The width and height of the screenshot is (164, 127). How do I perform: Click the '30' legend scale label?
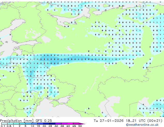pos(56,126)
